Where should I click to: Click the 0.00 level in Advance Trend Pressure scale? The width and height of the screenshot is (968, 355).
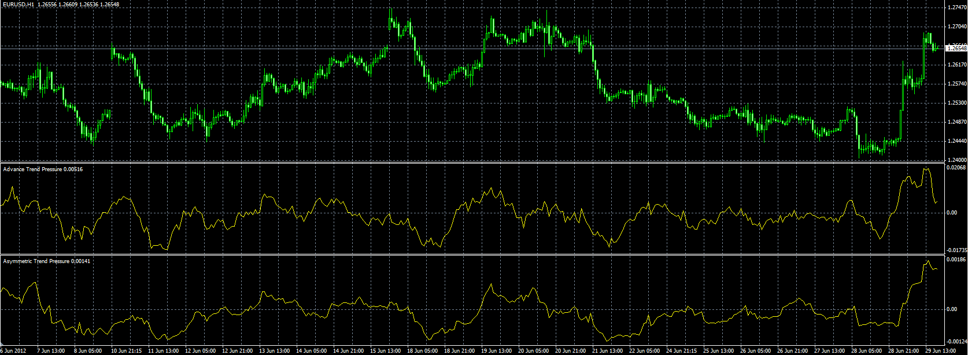pos(952,213)
